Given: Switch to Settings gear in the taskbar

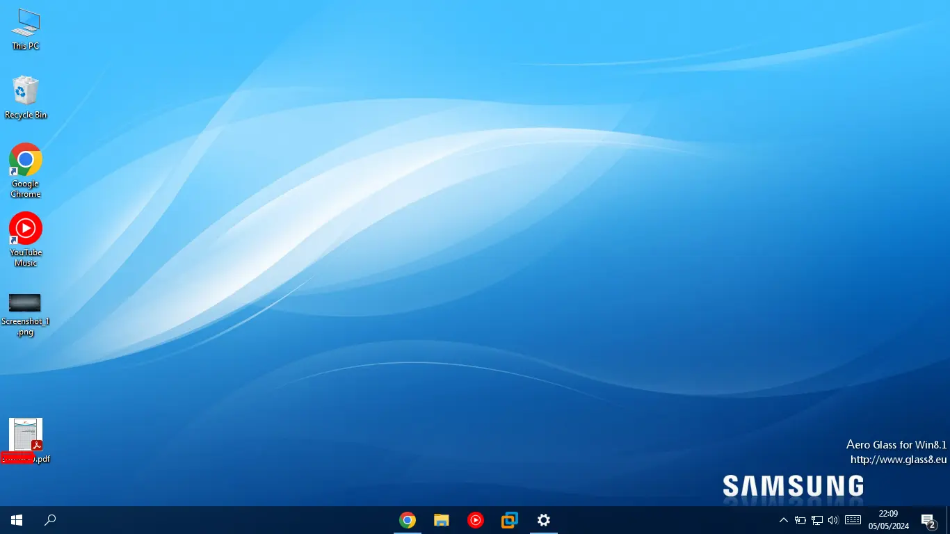Looking at the screenshot, I should tap(544, 520).
